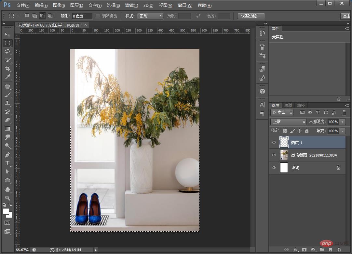Image resolution: width=352 pixels, height=254 pixels.
Task: Toggle lock all padlock
Action: pos(307,131)
